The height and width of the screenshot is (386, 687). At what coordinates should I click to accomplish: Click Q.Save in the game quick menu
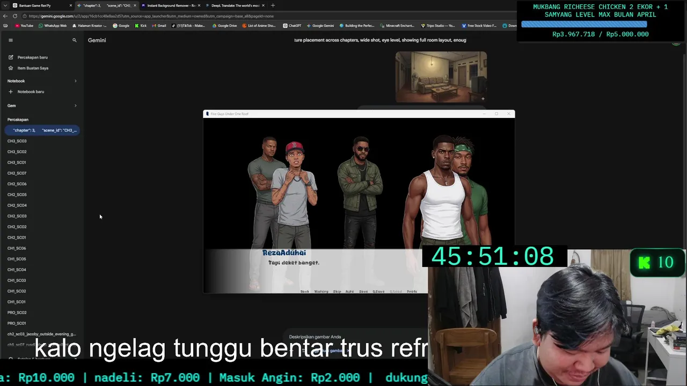378,292
